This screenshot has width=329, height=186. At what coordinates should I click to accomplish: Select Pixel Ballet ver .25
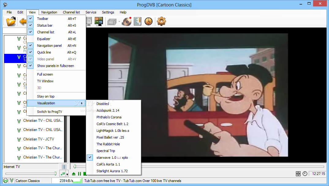coord(114,137)
